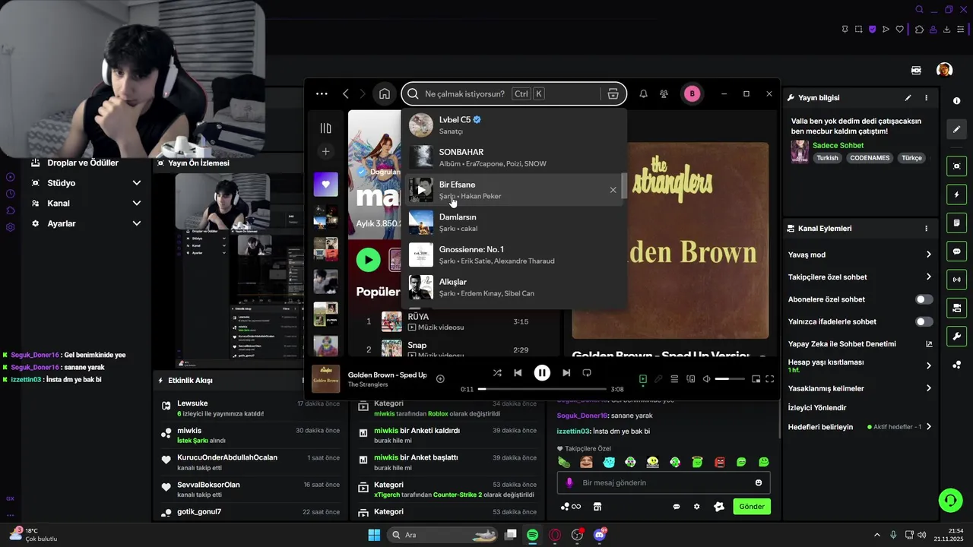This screenshot has width=973, height=547.
Task: Send chat message with Gönder button
Action: coord(752,507)
